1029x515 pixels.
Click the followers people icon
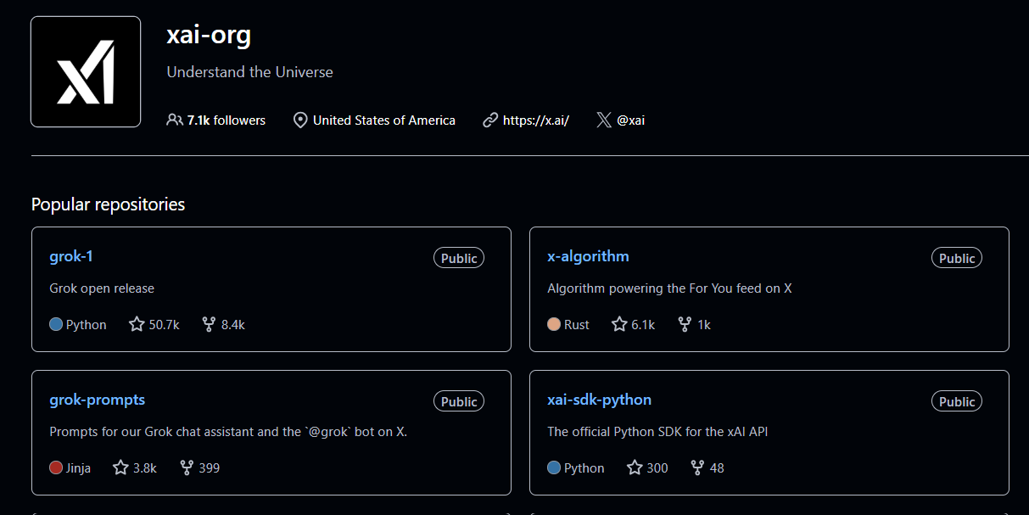(175, 120)
